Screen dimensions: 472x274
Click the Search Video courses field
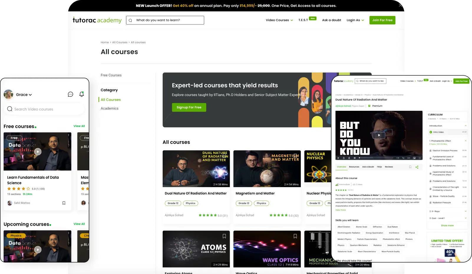point(44,109)
